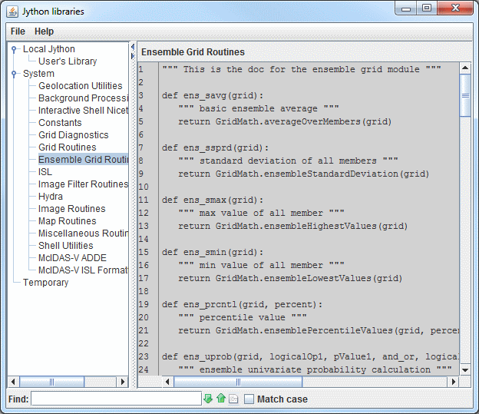The width and height of the screenshot is (479, 414).
Task: Maximize the Jython libraries window
Action: [427, 8]
